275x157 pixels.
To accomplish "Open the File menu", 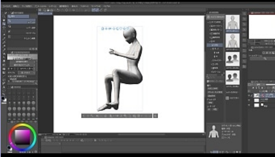I will pyautogui.click(x=7, y=6).
